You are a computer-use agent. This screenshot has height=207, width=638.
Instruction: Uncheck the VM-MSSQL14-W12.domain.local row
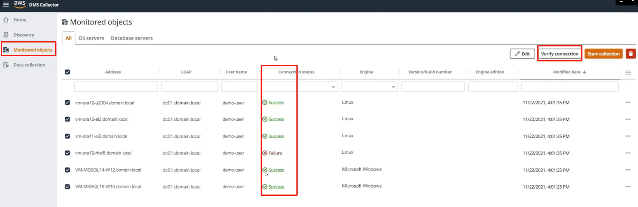(67, 170)
